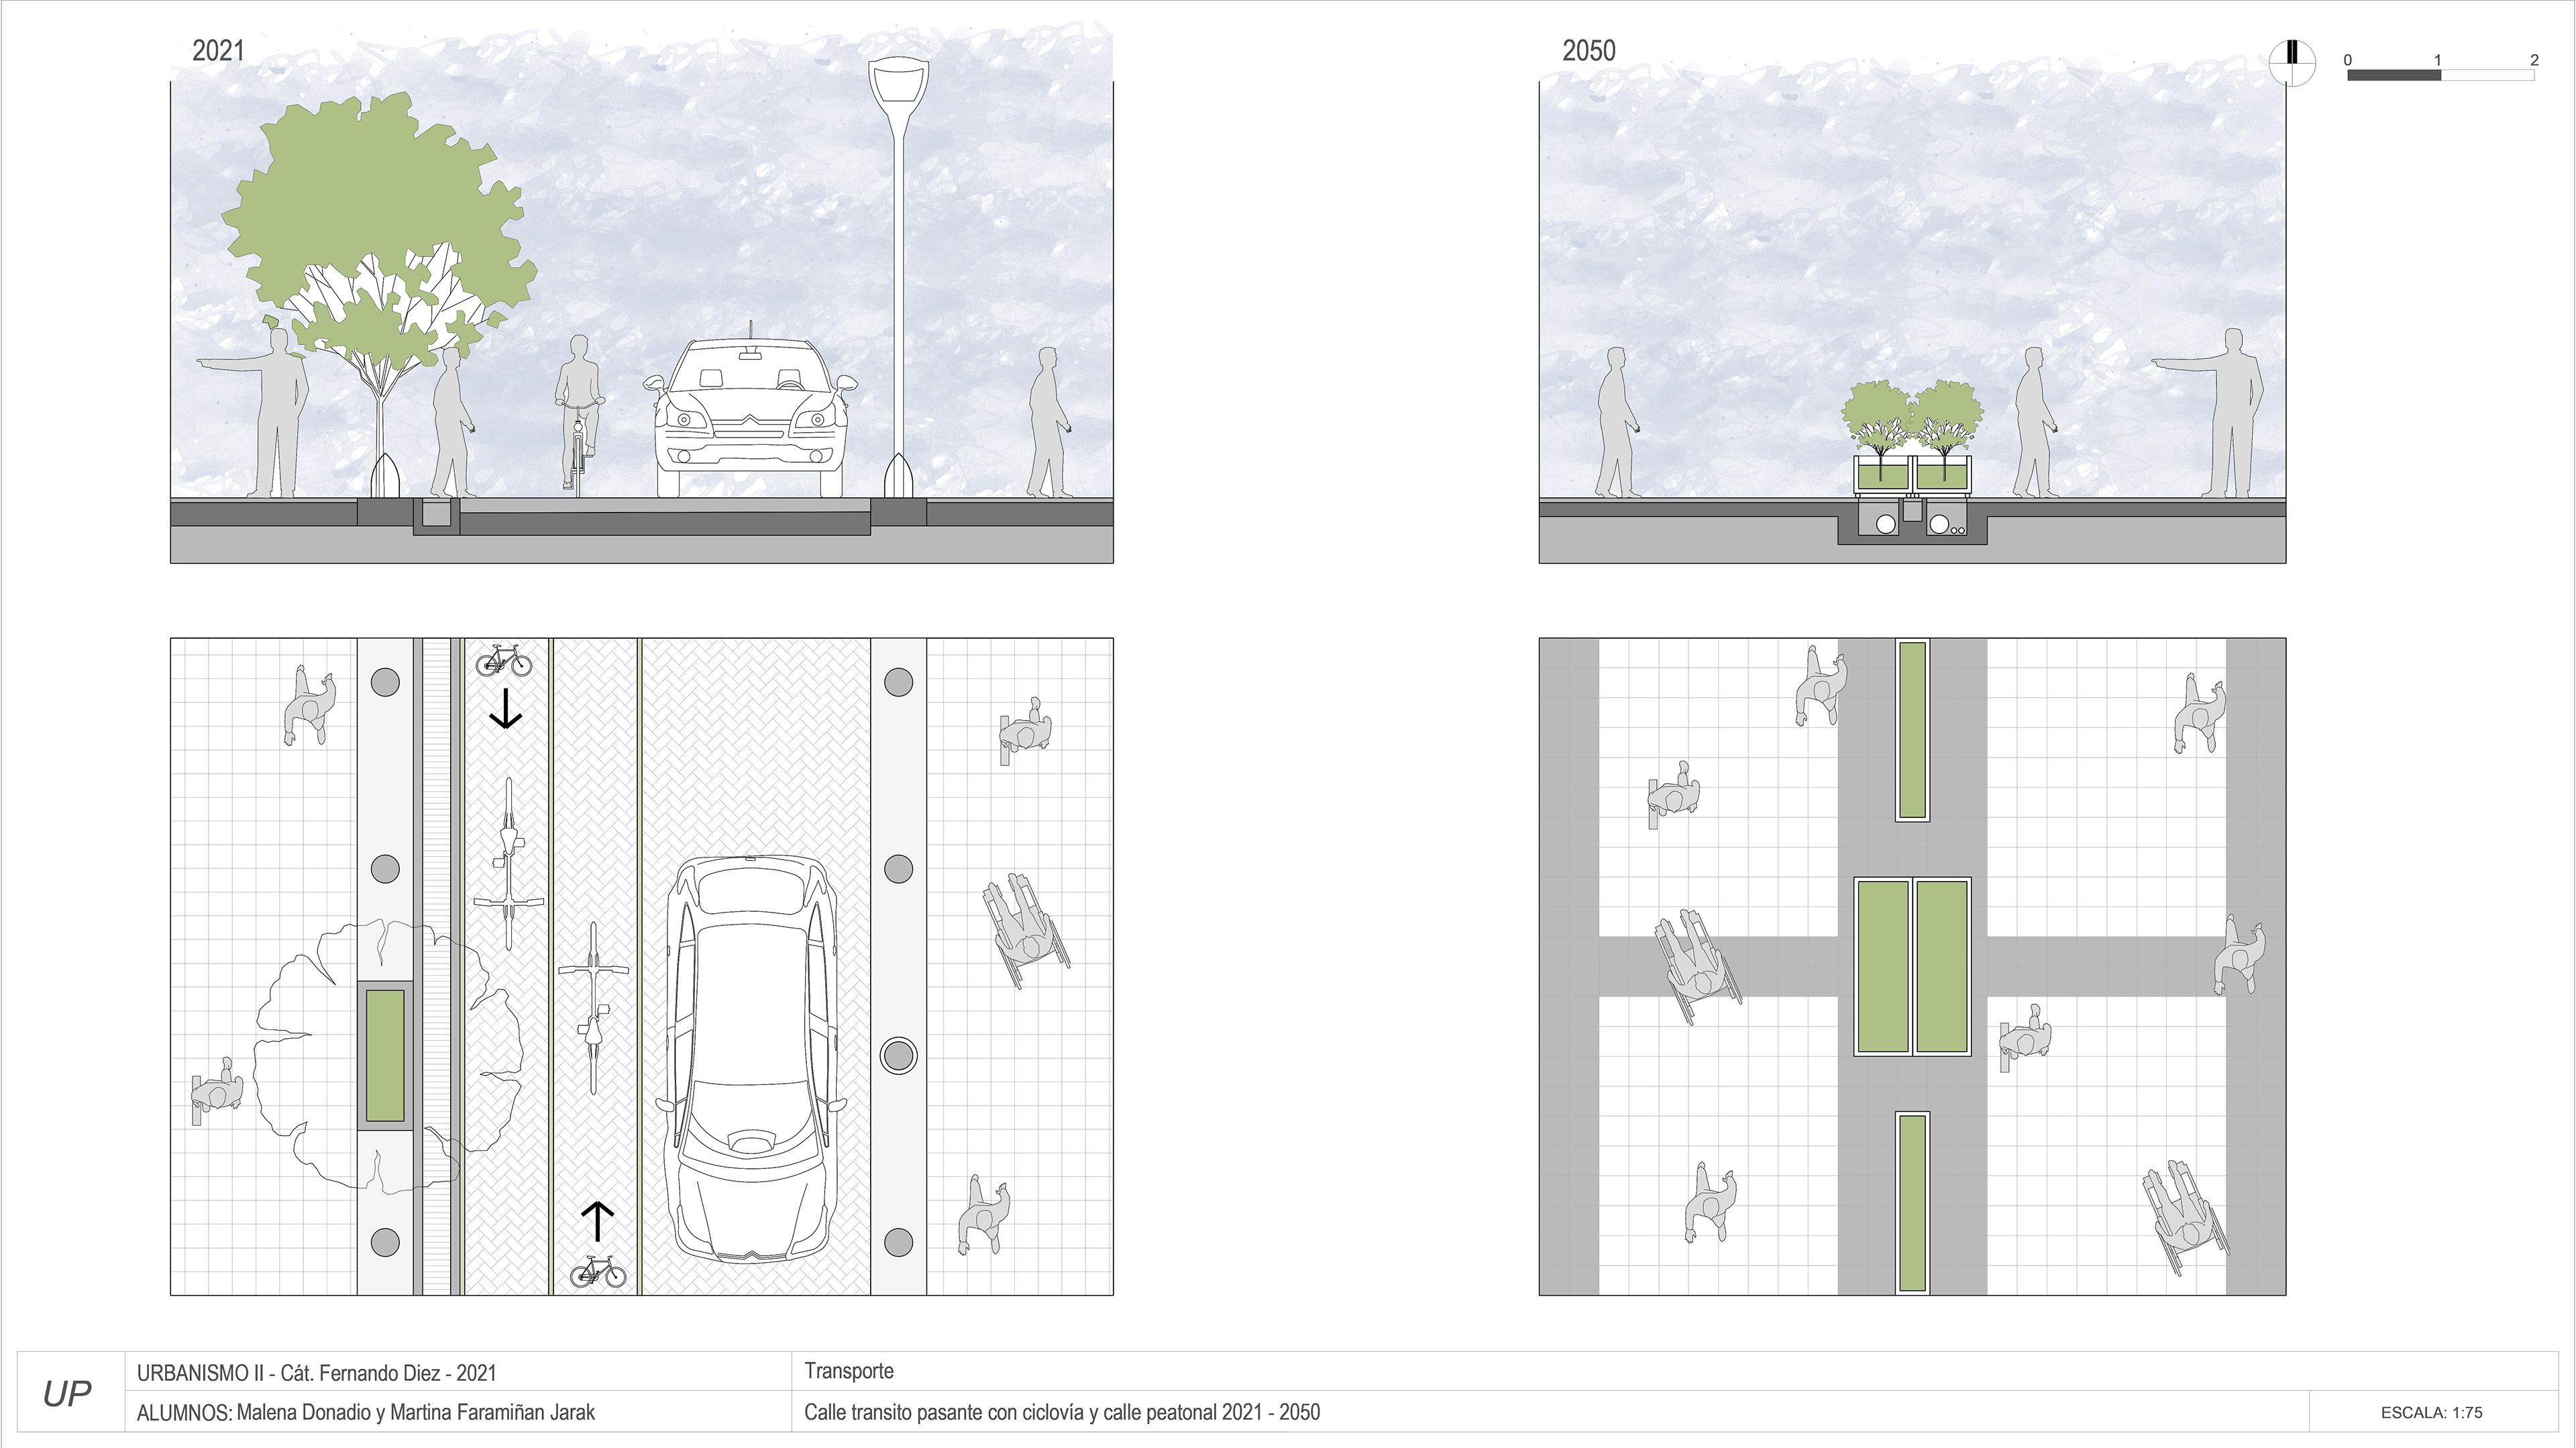Click the "2050" heading label
This screenshot has width=2576, height=1448.
(1588, 50)
